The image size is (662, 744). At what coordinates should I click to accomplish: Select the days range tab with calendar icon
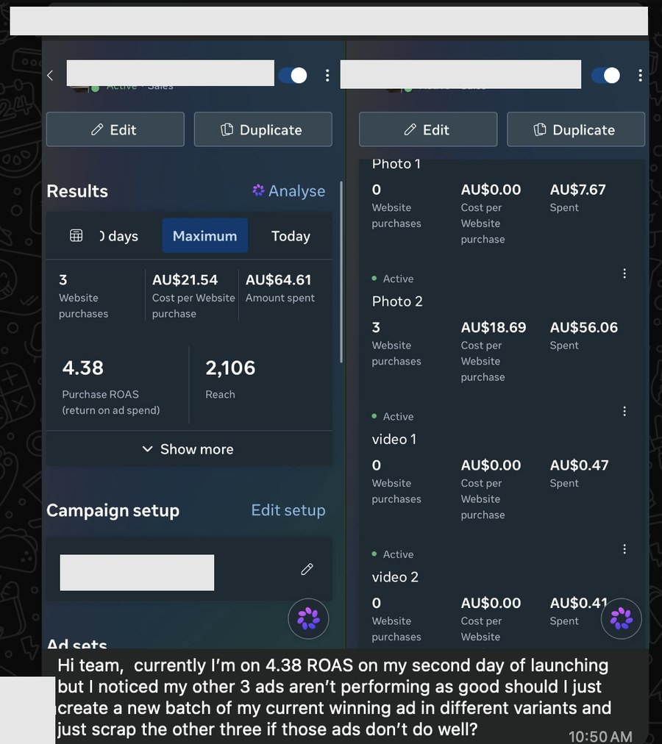104,236
